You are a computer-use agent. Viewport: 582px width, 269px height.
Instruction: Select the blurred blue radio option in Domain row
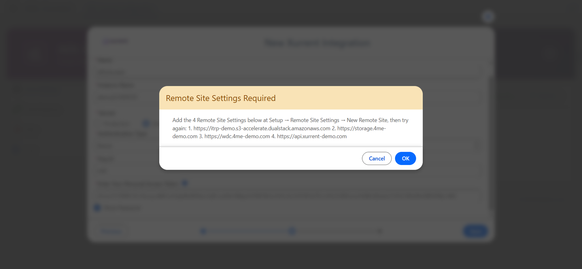[x=146, y=124]
